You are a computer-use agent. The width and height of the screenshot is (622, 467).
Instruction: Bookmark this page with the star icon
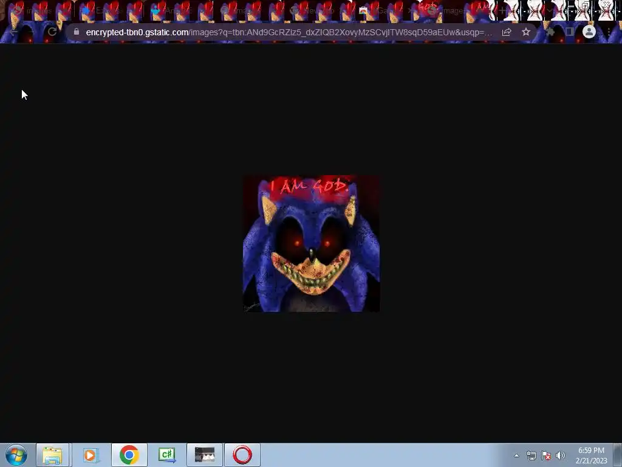coord(526,32)
